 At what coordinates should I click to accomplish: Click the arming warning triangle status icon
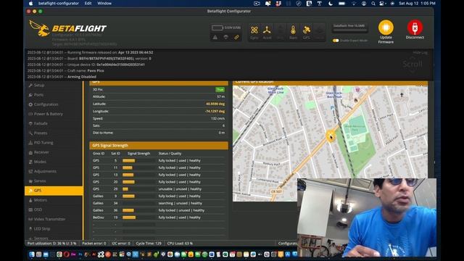(x=215, y=37)
